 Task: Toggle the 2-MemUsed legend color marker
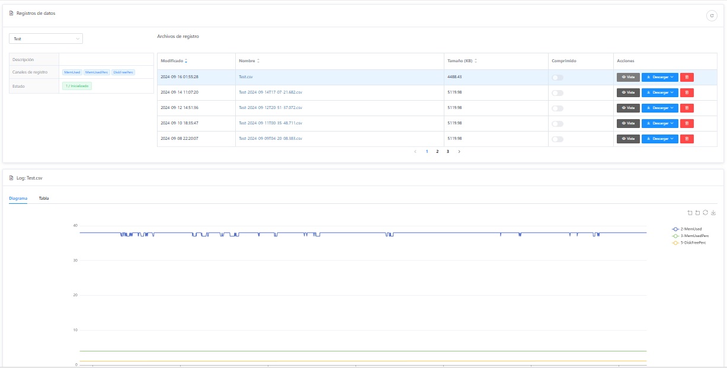point(675,229)
